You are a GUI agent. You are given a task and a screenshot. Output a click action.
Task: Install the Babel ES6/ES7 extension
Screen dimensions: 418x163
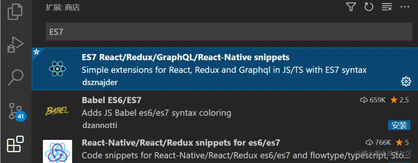click(x=399, y=125)
